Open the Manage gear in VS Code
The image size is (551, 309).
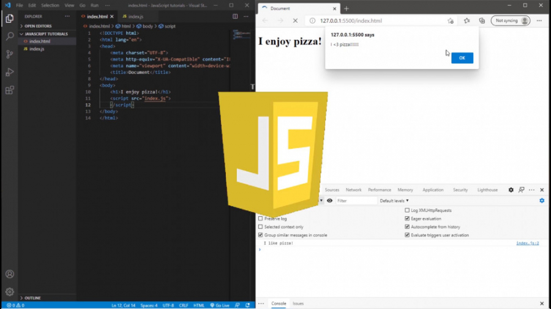9,291
